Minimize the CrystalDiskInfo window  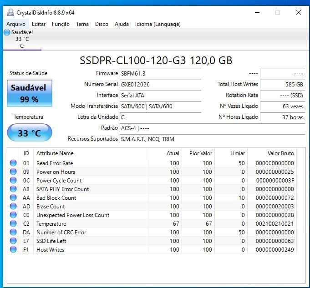point(257,12)
